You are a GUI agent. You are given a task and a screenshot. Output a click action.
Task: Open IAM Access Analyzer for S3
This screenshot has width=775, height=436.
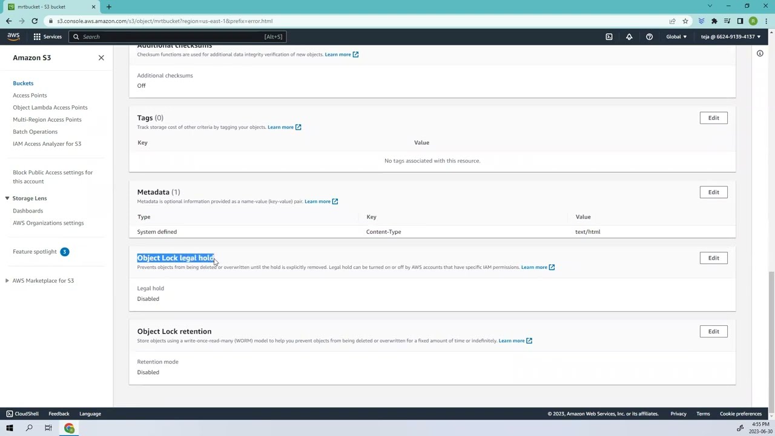pos(47,144)
